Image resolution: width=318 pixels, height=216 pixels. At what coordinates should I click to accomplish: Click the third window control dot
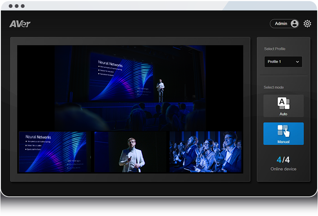(23, 6)
